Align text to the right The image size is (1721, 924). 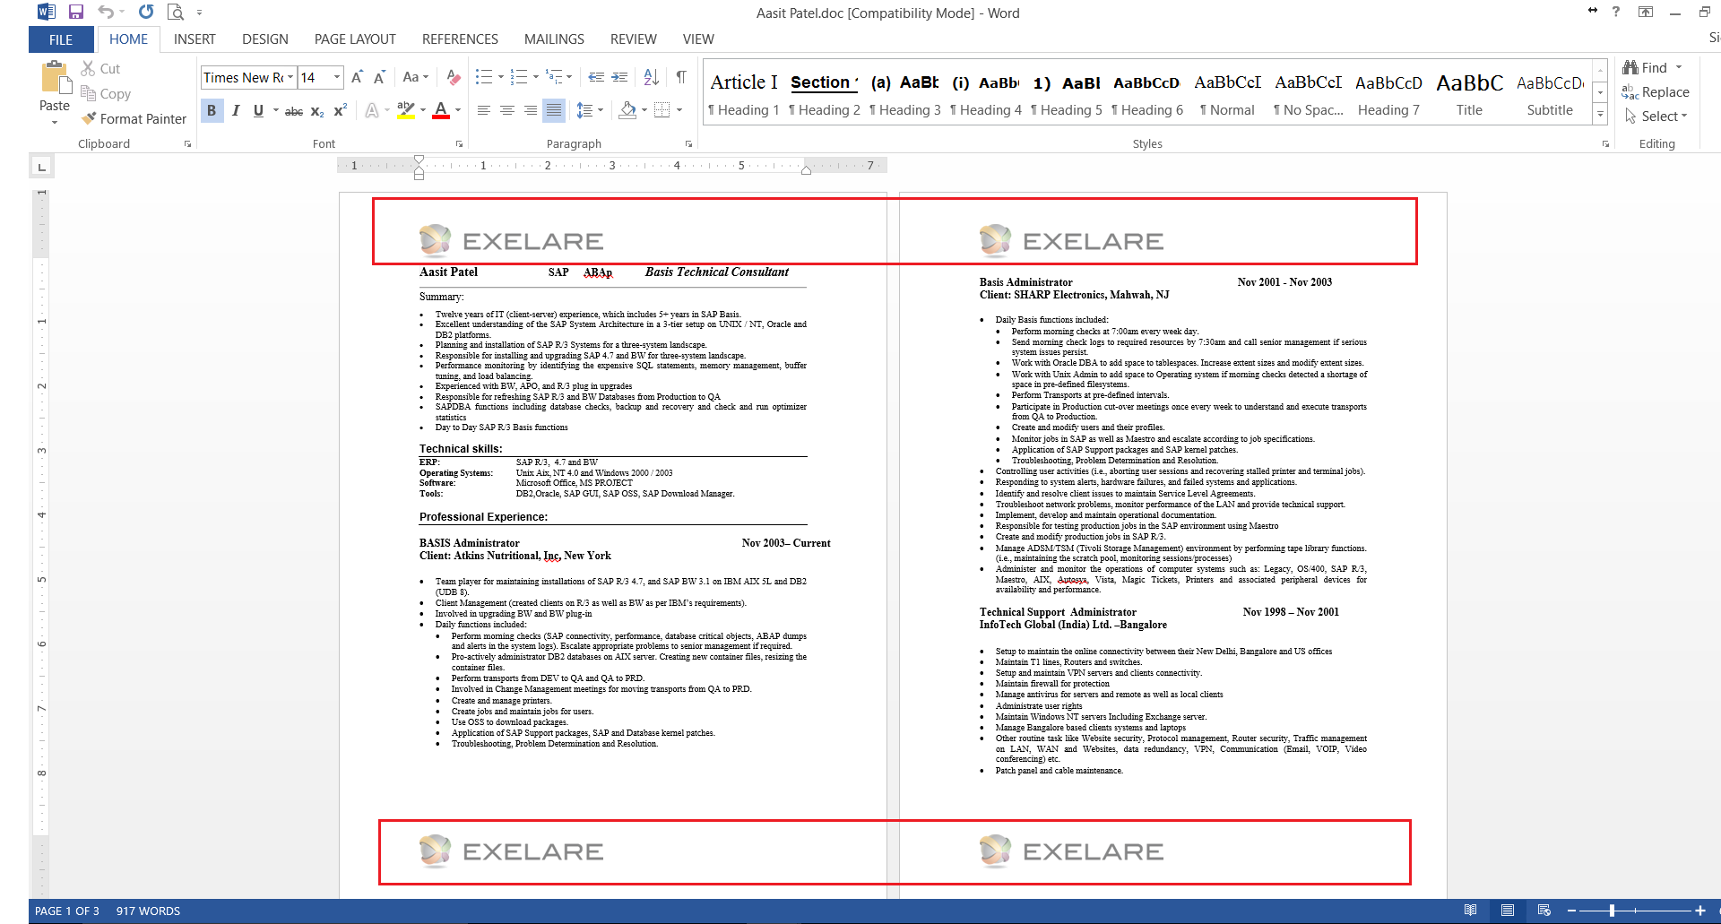[x=531, y=110]
